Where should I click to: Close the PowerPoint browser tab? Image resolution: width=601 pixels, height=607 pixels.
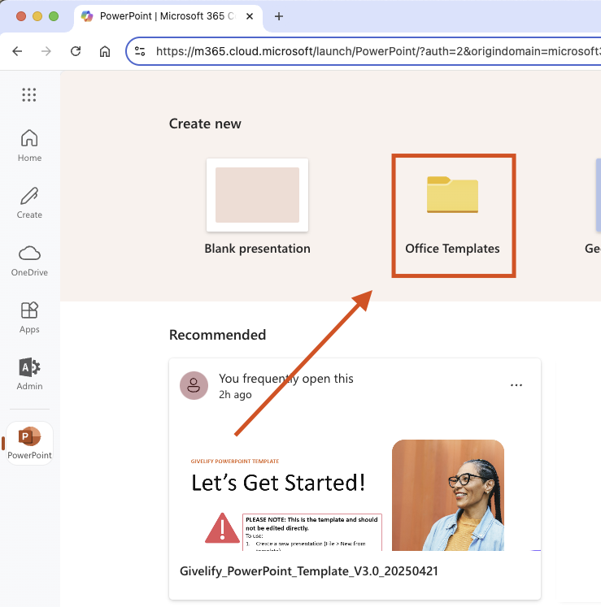point(250,16)
